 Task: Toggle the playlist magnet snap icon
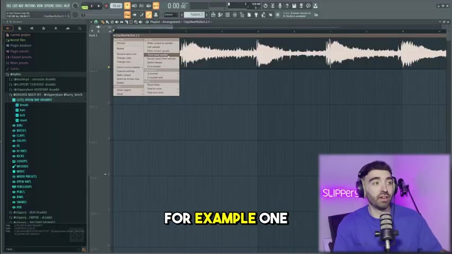pyautogui.click(x=96, y=22)
